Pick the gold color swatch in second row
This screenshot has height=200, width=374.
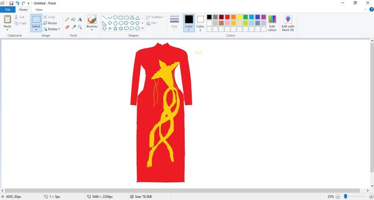coord(233,23)
